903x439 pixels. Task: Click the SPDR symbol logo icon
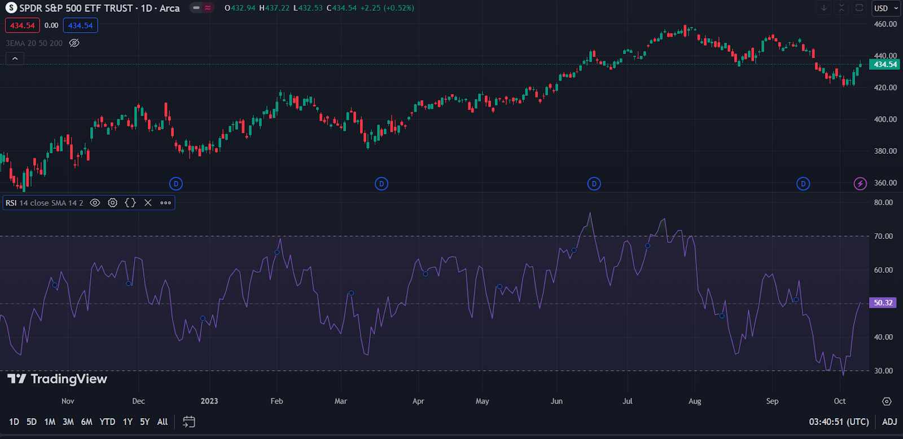[x=11, y=8]
